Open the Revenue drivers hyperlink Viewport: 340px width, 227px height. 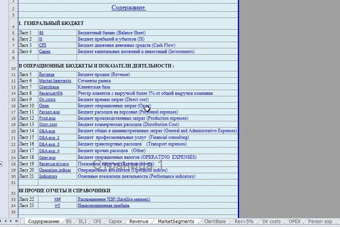[x=54, y=164]
